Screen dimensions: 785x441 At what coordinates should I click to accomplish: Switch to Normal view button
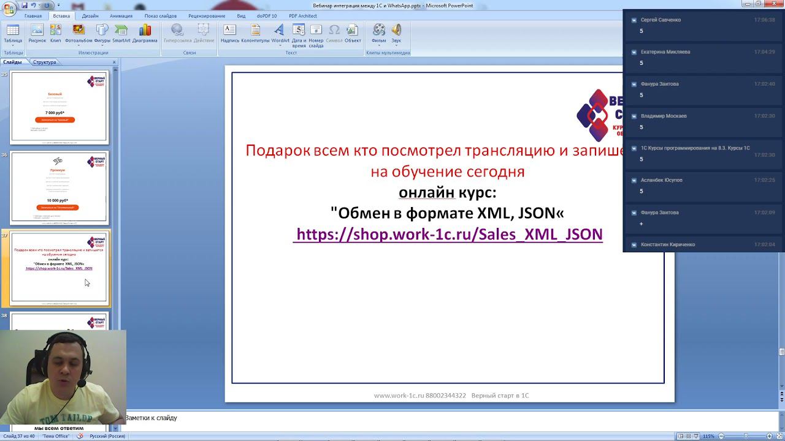tap(680, 436)
